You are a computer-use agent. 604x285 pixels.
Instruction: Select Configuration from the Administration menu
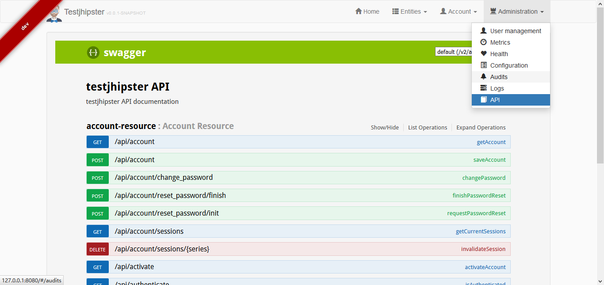pos(511,65)
